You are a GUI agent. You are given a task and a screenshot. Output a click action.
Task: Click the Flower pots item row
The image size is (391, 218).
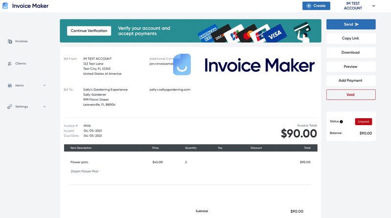pos(190,162)
